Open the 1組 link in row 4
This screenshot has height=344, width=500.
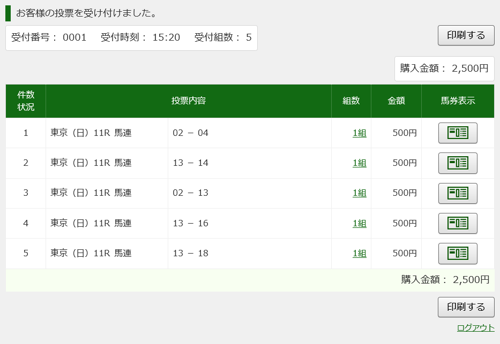click(x=360, y=224)
